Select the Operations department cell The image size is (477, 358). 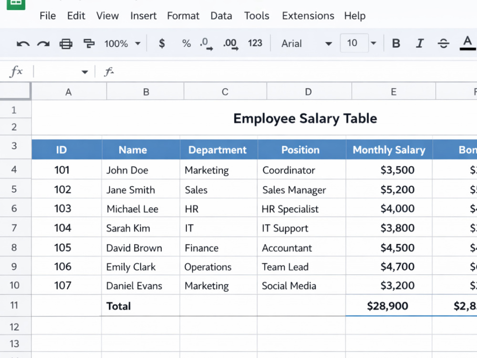[x=218, y=267]
